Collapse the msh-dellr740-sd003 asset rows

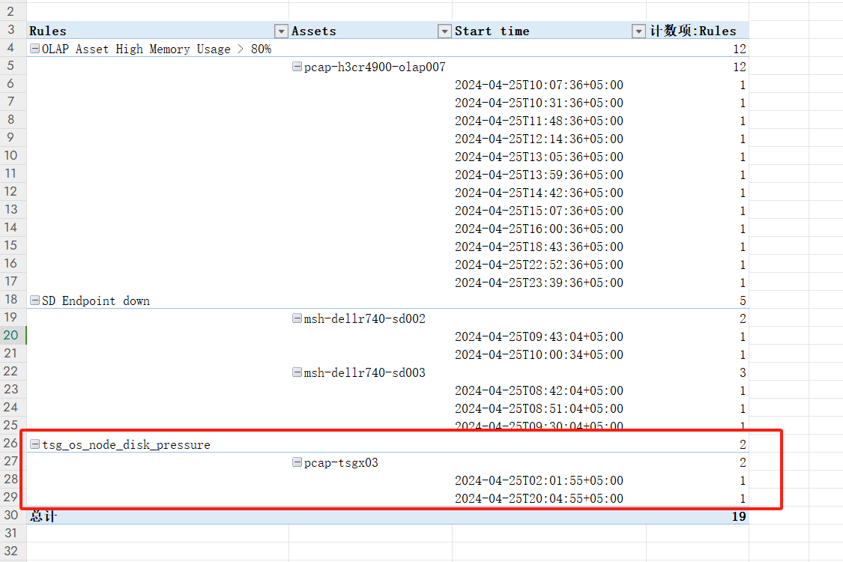tap(297, 373)
